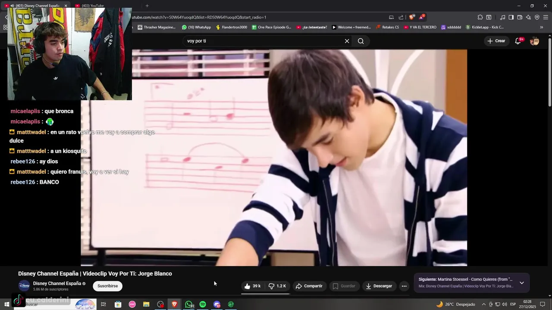This screenshot has width=552, height=310.
Task: Open Spotify from the taskbar
Action: coord(203,304)
